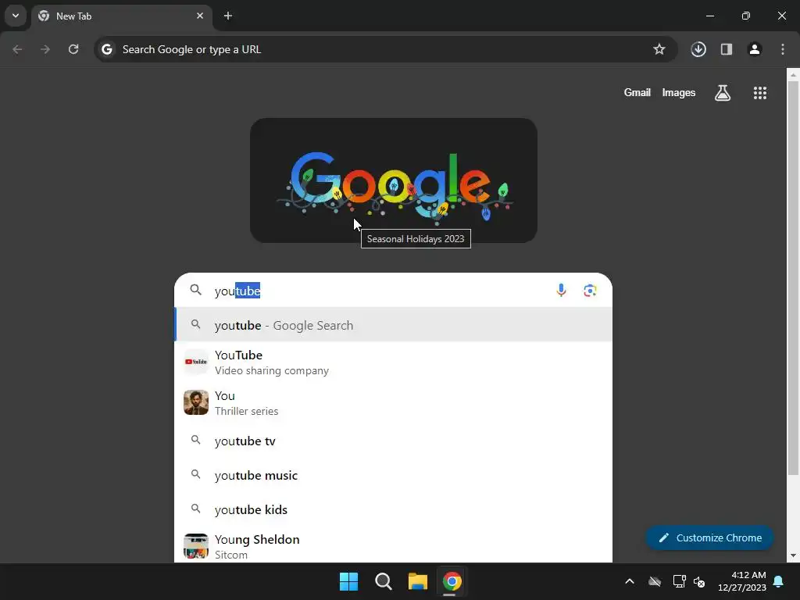The height and width of the screenshot is (600, 800).
Task: Open network display tray icon
Action: (679, 581)
